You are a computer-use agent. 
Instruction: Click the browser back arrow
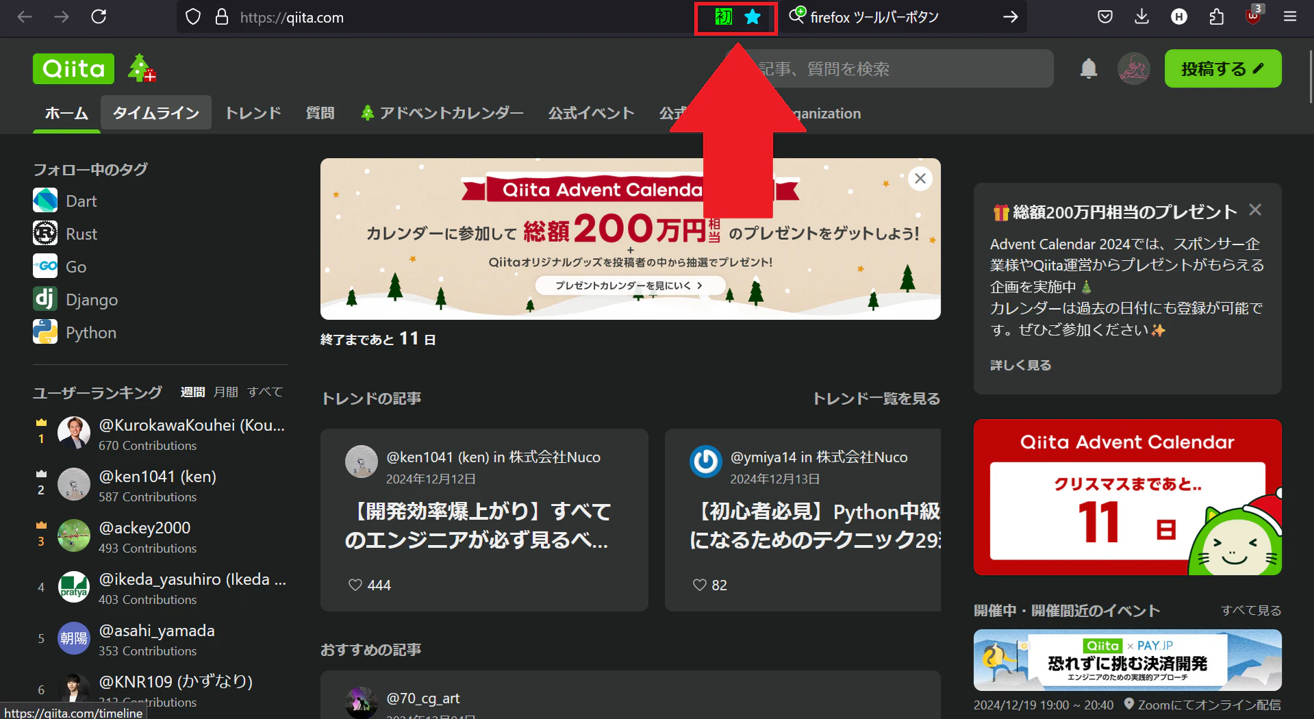pos(25,16)
